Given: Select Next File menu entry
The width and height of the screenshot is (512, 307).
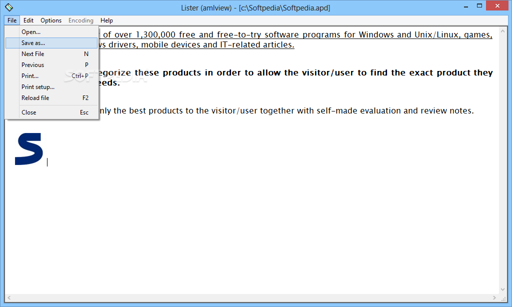Looking at the screenshot, I should click(x=51, y=54).
